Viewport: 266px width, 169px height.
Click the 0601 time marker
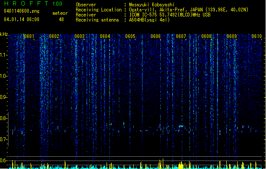[29, 36]
